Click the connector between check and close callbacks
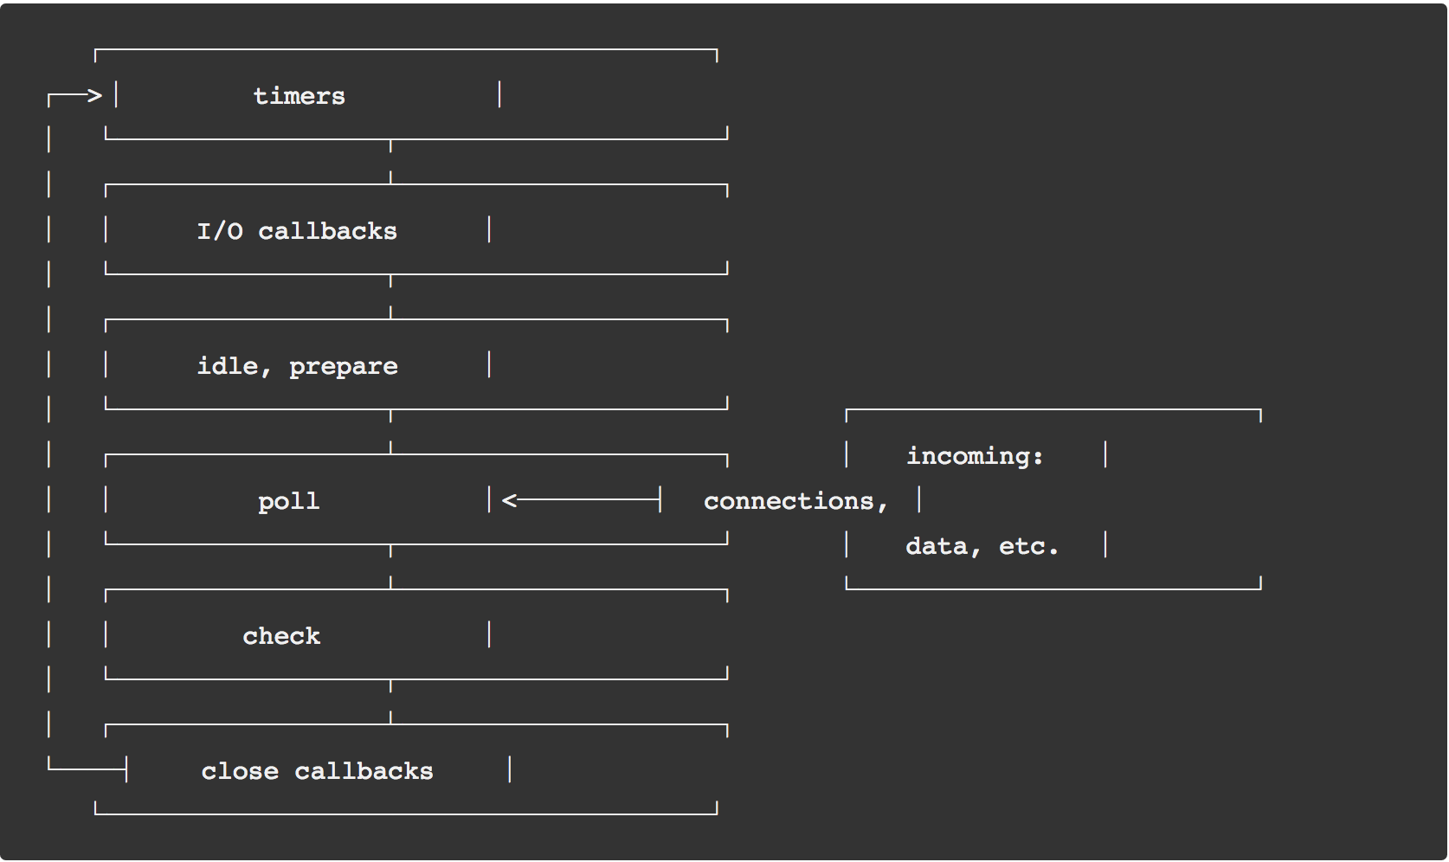 point(390,702)
